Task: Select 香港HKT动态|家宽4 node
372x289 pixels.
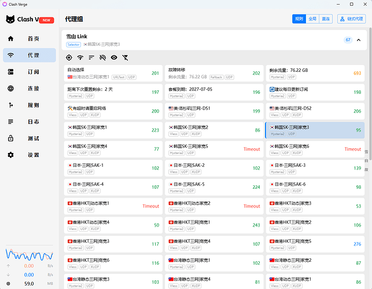Action: pos(113,225)
